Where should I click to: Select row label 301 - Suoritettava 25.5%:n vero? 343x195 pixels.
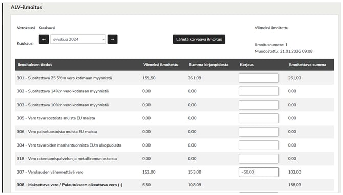(x=65, y=78)
